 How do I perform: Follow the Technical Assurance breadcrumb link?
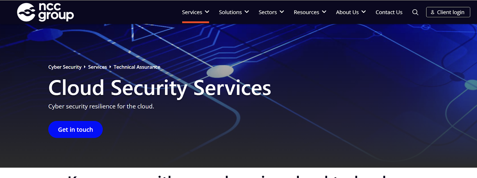coord(137,67)
